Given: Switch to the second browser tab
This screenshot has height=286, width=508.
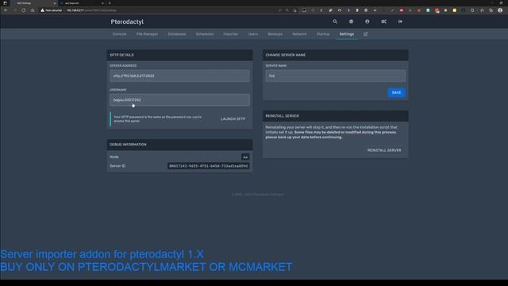Looking at the screenshot, I should click(82, 3).
